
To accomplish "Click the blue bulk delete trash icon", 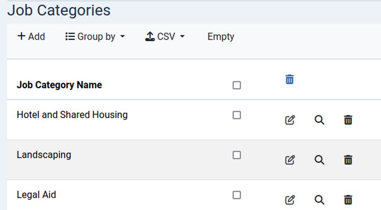I will 290,79.
